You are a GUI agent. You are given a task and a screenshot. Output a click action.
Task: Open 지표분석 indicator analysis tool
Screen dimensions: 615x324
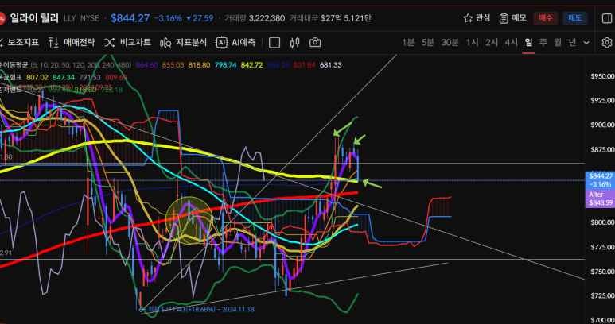coord(183,42)
